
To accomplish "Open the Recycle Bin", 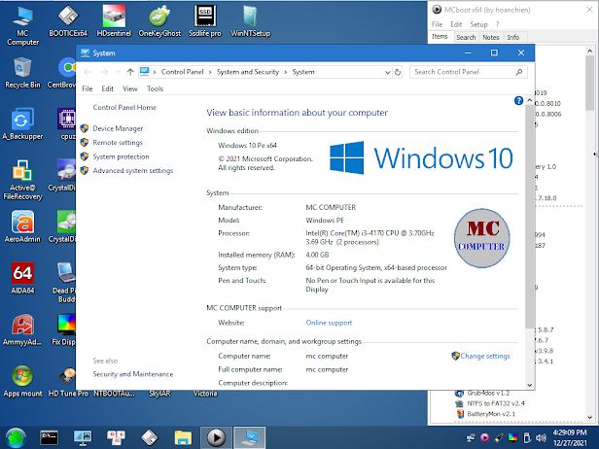I will click(22, 73).
